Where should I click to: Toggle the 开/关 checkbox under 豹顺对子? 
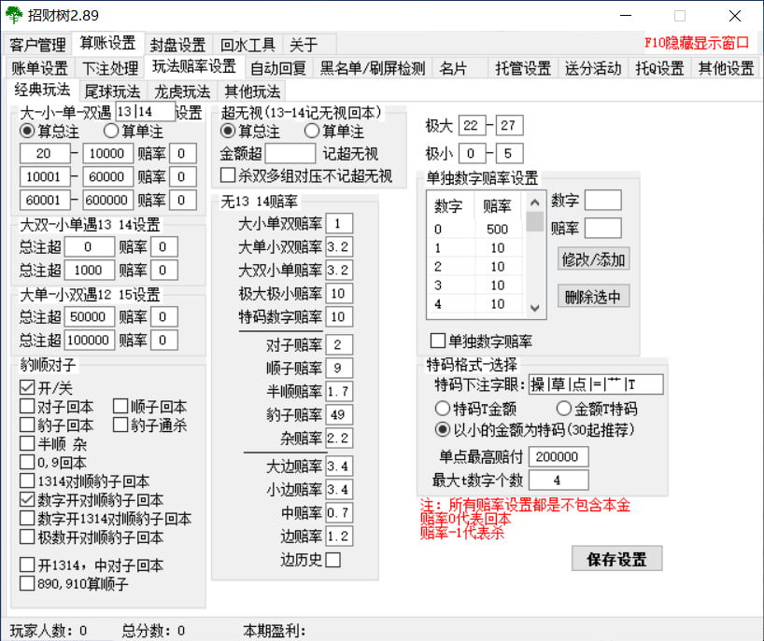28,387
